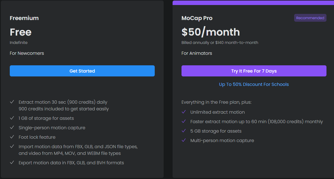Screen dimensions: 334x179
Task: Click purple checkmark next to Multi-person motion capture
Action: point(184,140)
